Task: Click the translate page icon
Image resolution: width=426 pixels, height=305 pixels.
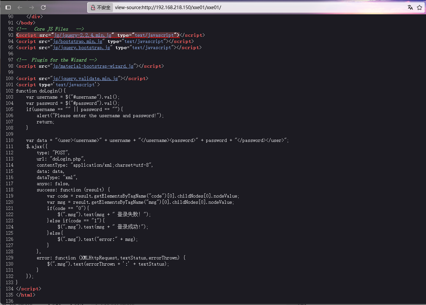Action: click(x=410, y=7)
